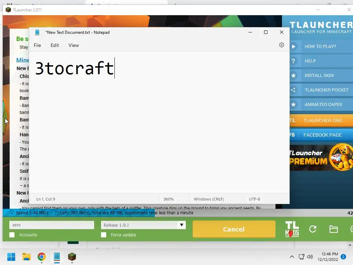Image resolution: width=353 pixels, height=265 pixels.
Task: Click in the Notepad text area
Action: (x=159, y=122)
